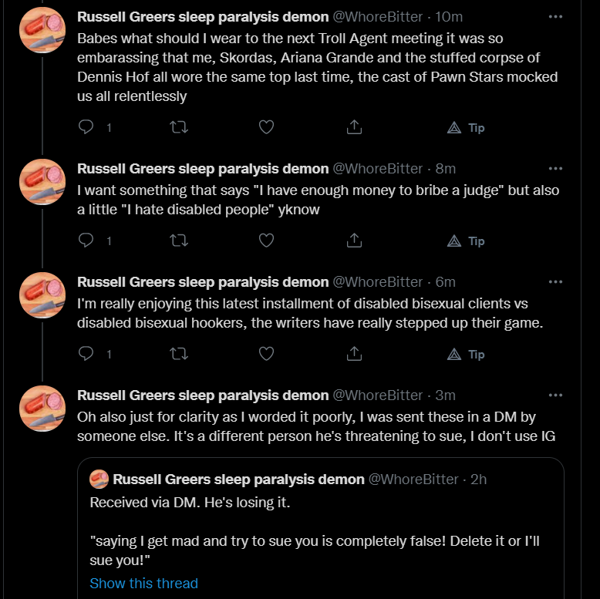Open more options on the 6m tweet
600x599 pixels.
555,282
